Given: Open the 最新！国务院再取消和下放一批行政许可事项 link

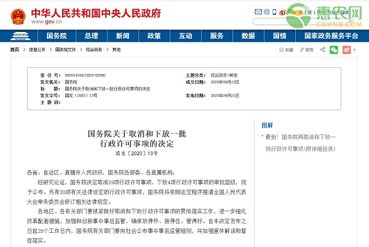Looking at the screenshot, I should (x=301, y=143).
